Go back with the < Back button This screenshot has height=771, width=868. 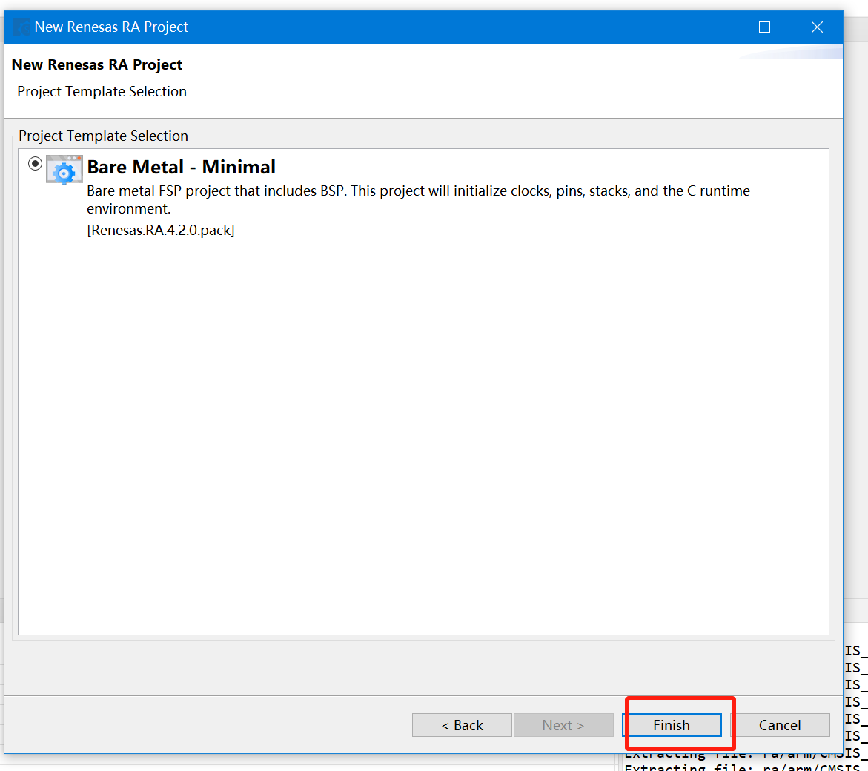pos(462,725)
